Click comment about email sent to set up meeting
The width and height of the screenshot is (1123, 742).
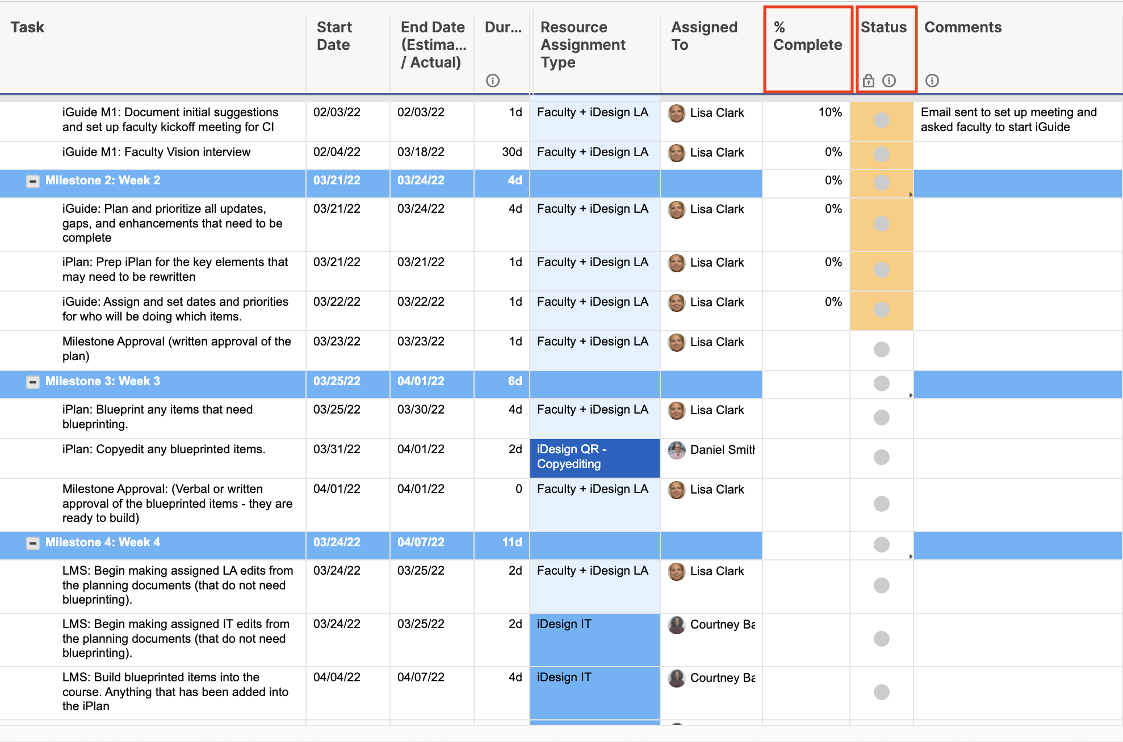pos(1008,120)
